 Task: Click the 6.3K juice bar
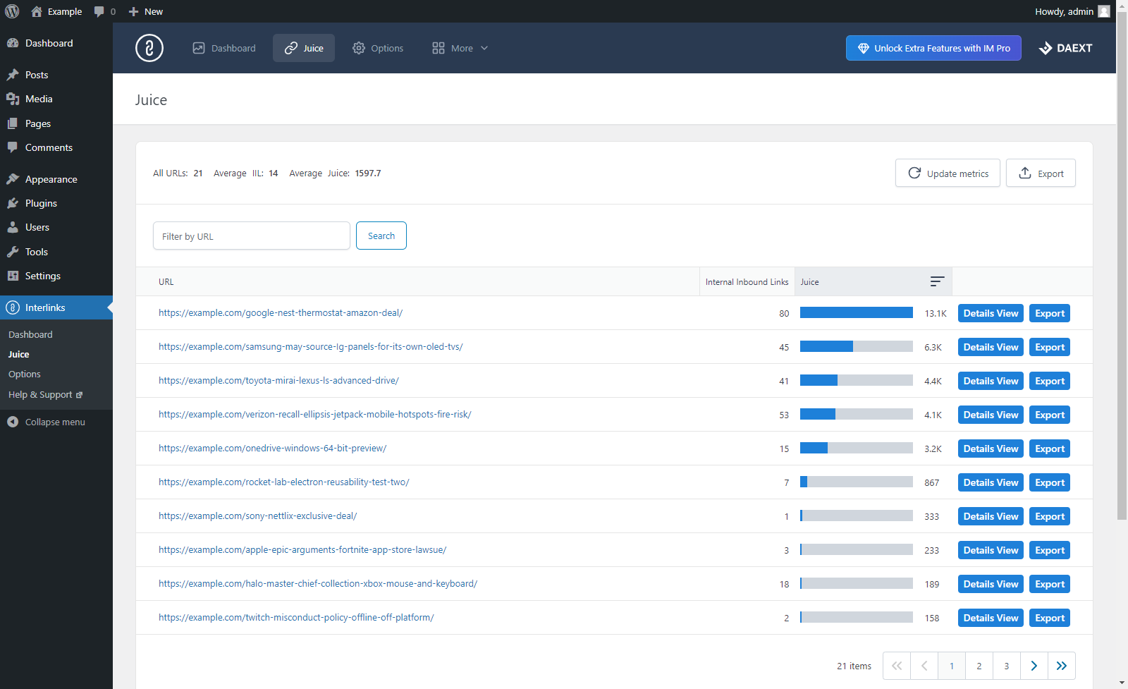pos(857,346)
